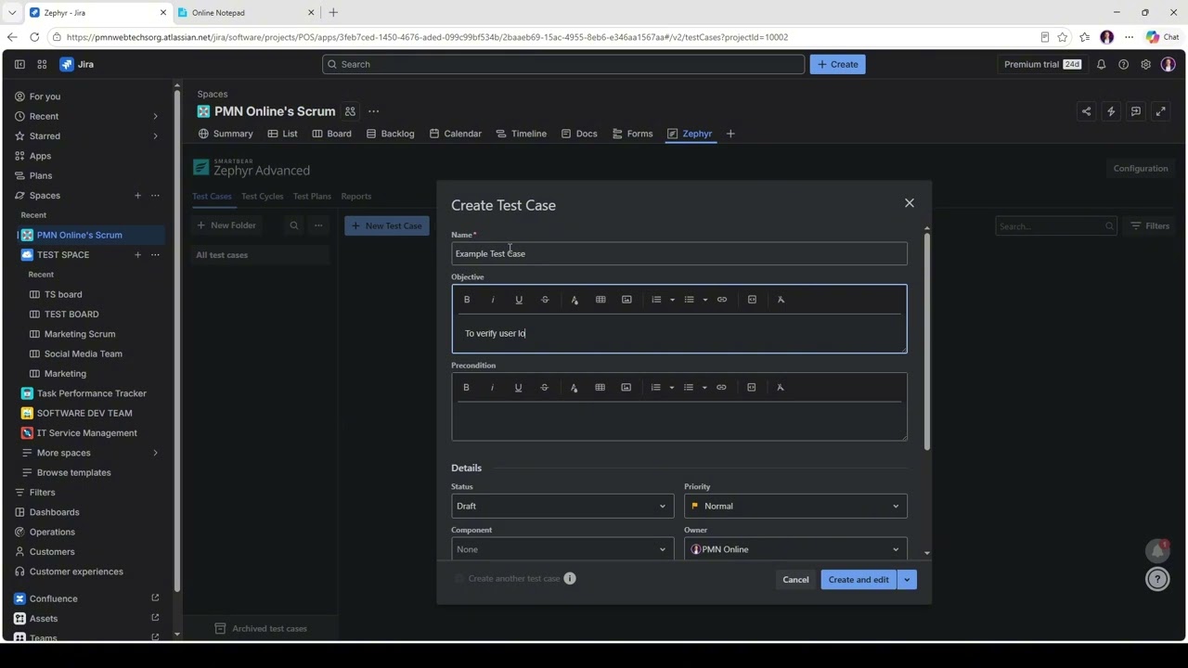Open Browse templates in sidebar

[73, 472]
